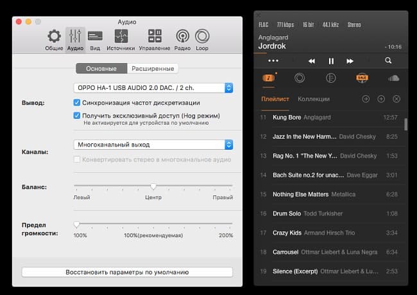Viewport: 417px width, 295px height.
Task: Click the x-in-circle clear playlist icon
Action: tap(396, 99)
